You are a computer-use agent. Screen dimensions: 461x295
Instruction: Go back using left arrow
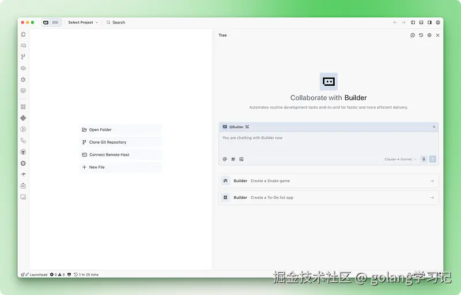pos(395,22)
